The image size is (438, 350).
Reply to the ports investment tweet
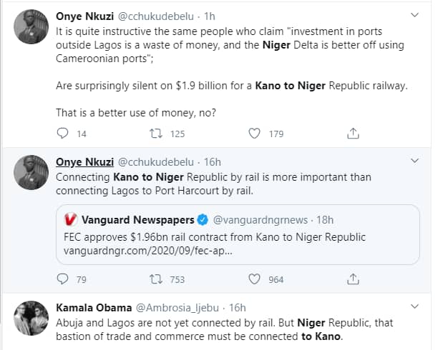coord(62,133)
